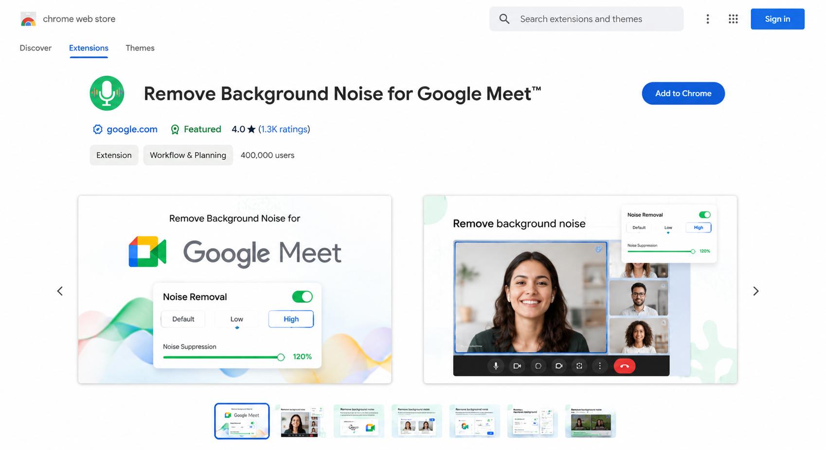Select the Low noise level option

237,319
